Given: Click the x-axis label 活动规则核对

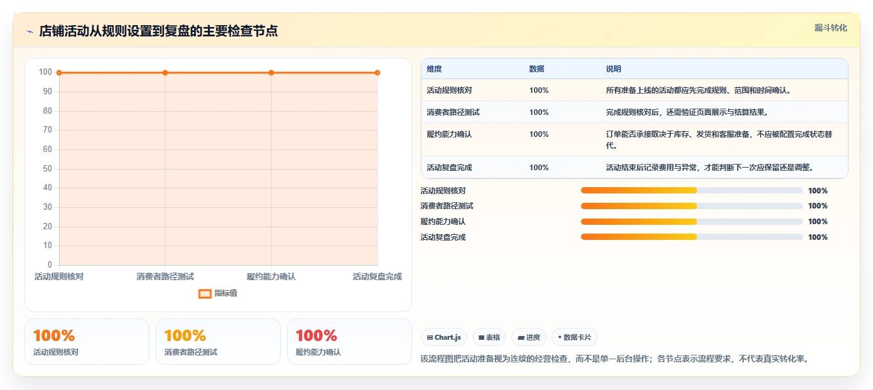Looking at the screenshot, I should pos(59,276).
